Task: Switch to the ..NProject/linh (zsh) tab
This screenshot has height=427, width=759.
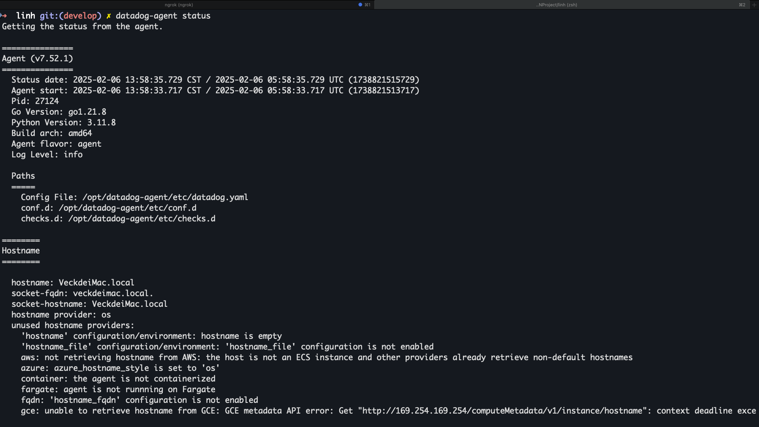Action: tap(557, 5)
